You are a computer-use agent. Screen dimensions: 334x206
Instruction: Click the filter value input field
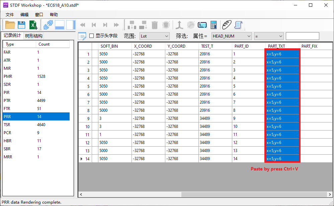302,36
